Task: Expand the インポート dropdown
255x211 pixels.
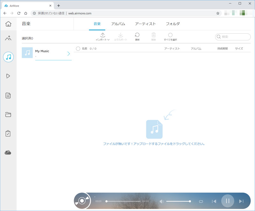Action: click(x=103, y=37)
